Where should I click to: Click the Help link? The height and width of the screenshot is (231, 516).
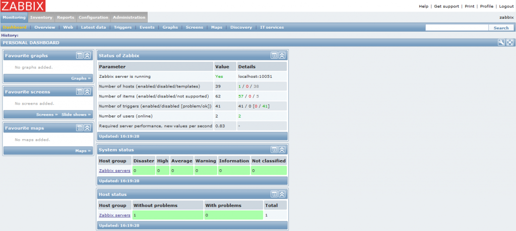pyautogui.click(x=423, y=6)
